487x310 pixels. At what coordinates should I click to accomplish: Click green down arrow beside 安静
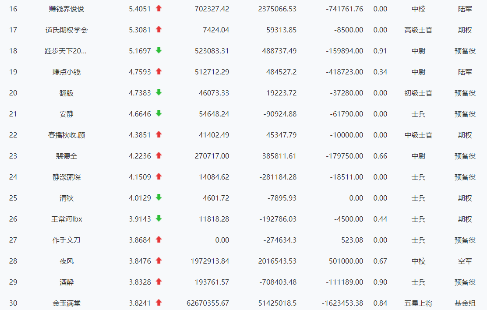159,113
